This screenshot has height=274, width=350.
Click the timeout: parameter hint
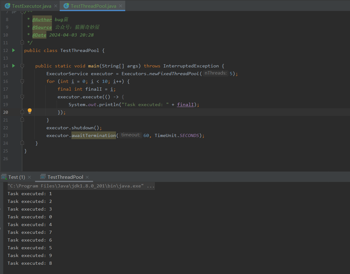click(x=130, y=135)
